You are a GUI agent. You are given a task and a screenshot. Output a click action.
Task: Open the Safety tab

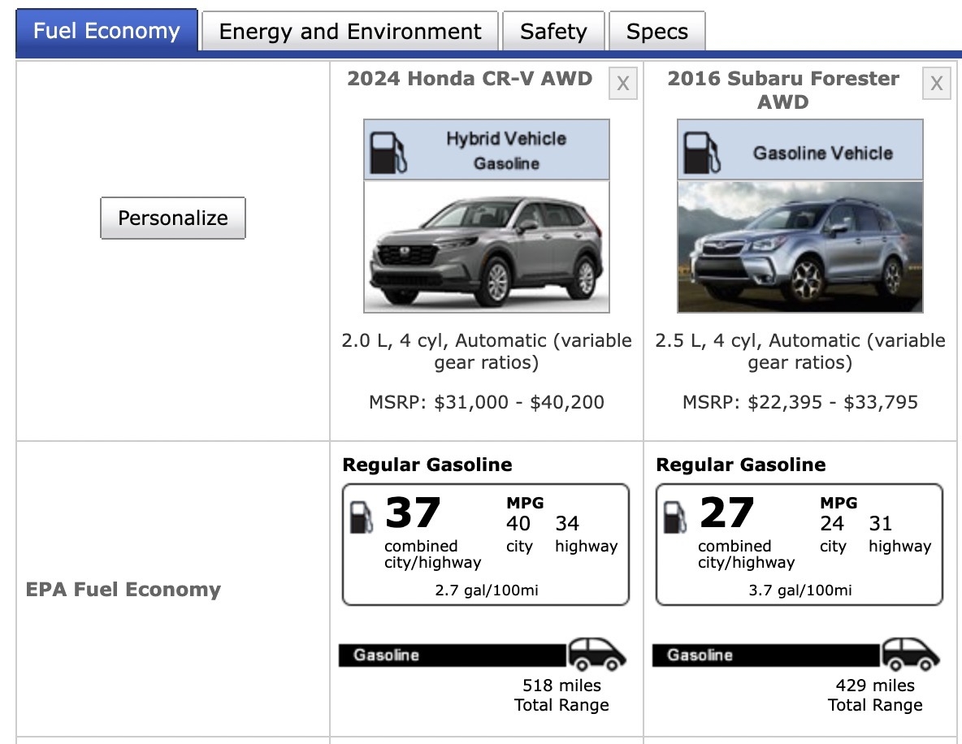(x=553, y=31)
